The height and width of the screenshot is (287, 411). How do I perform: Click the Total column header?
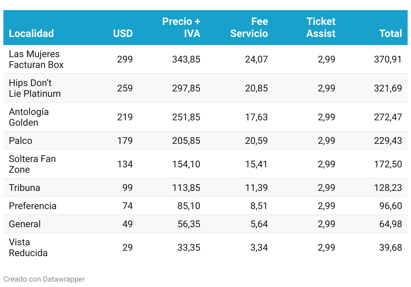[390, 33]
